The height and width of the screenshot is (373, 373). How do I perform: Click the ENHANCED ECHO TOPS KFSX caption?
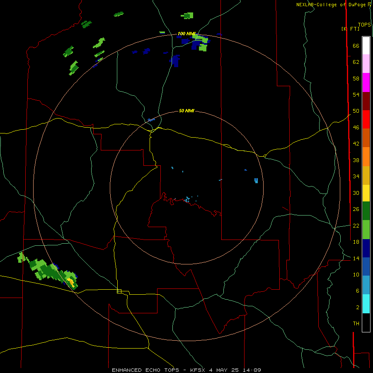[186, 370]
